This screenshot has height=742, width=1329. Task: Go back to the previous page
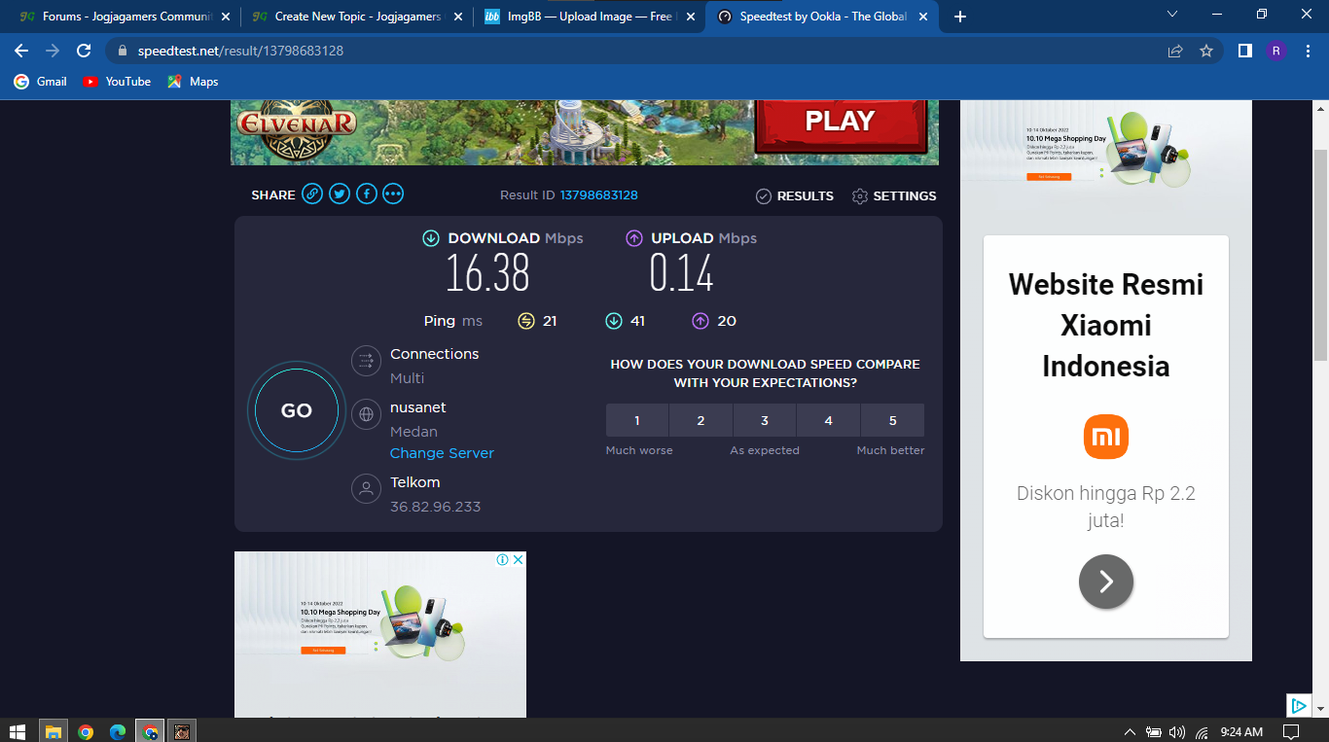coord(21,51)
